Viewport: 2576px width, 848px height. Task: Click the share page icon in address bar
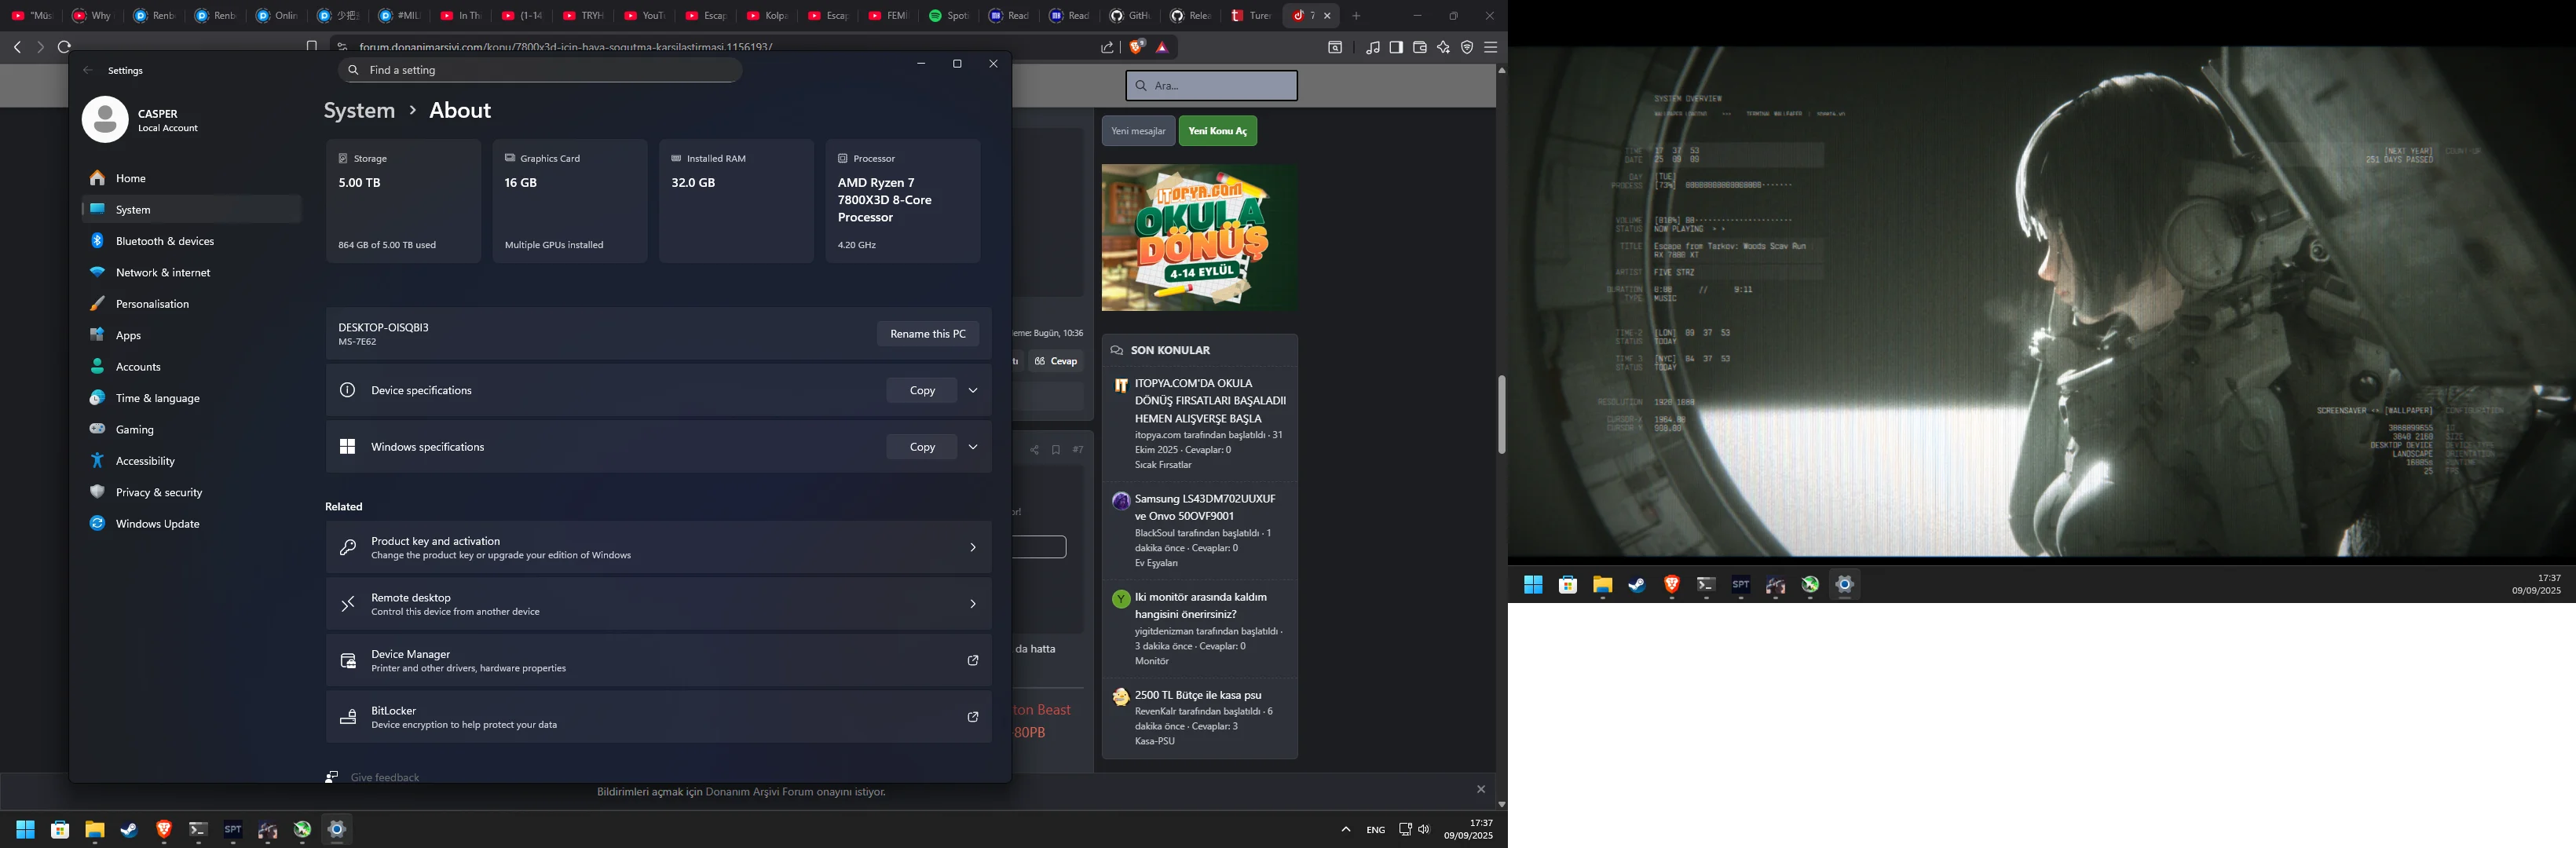click(x=1107, y=47)
